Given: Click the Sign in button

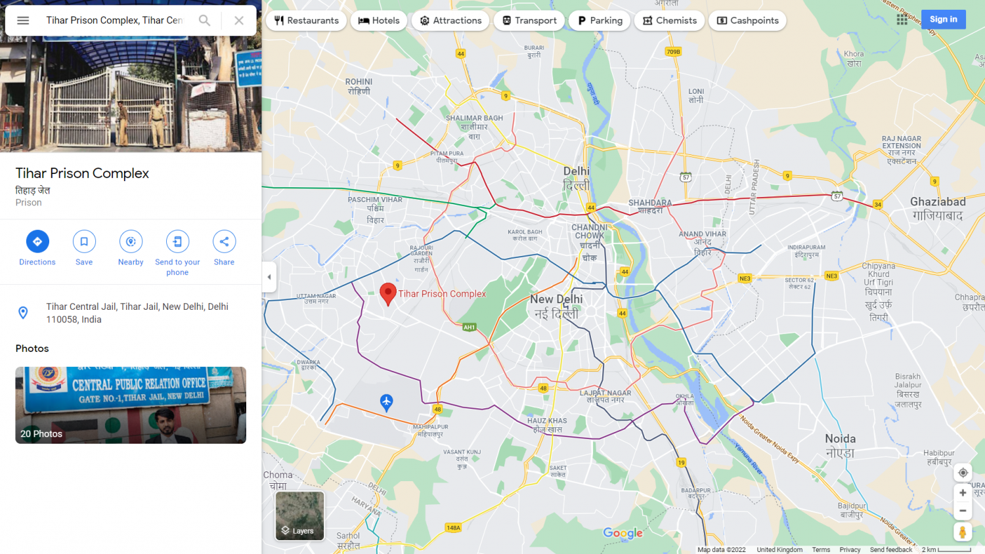Looking at the screenshot, I should tap(943, 20).
